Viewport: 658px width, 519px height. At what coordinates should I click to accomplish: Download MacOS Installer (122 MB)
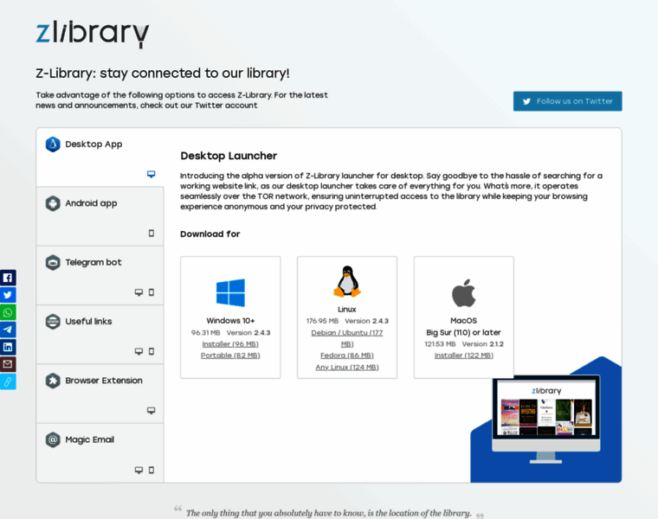(464, 356)
